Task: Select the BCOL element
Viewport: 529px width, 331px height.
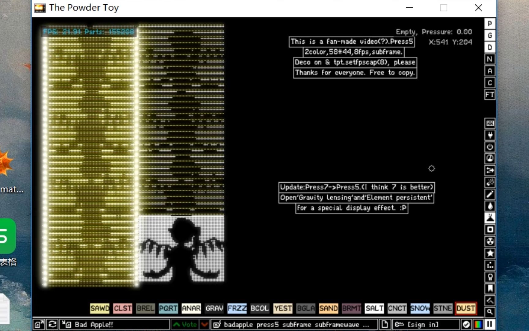Action: 260,308
